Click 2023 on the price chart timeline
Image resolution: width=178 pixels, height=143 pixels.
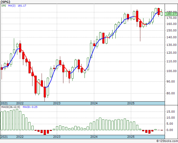tap(57, 103)
